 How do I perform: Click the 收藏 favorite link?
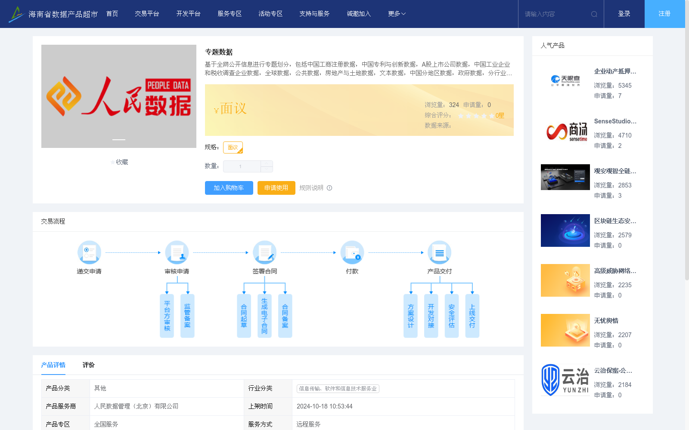(x=122, y=162)
